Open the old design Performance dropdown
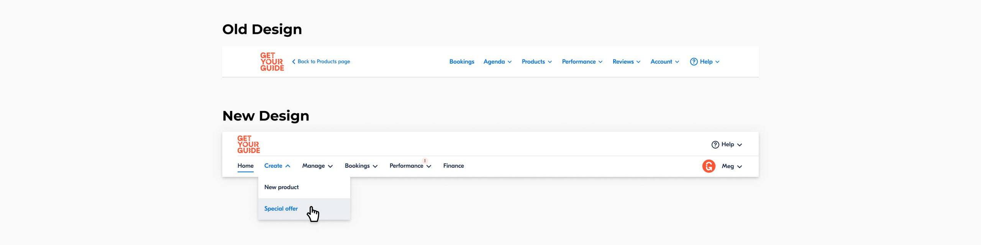Image resolution: width=981 pixels, height=245 pixels. tap(582, 62)
